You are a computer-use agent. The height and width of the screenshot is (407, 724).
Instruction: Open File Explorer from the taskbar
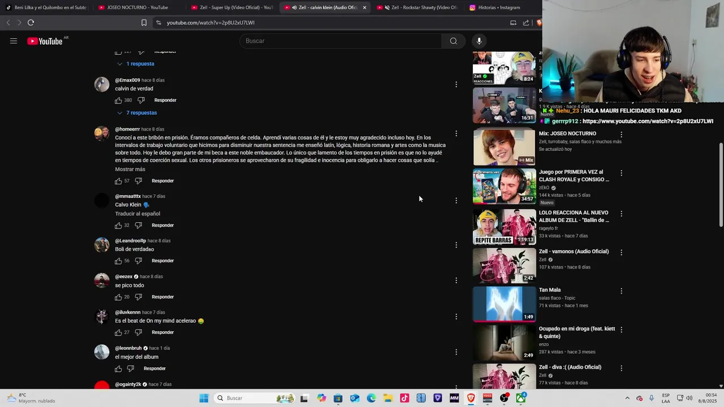click(387, 398)
